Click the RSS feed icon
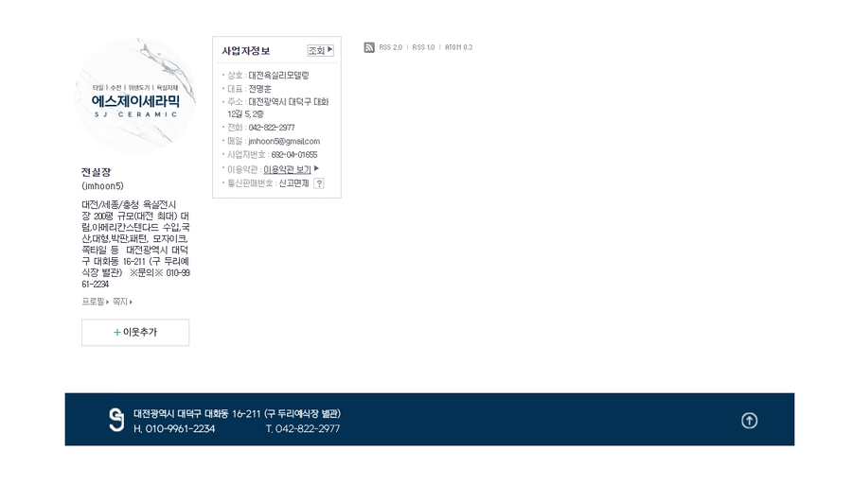 [x=369, y=47]
